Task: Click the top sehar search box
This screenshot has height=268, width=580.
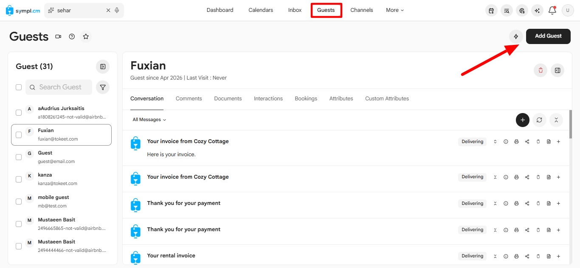Action: pos(84,10)
